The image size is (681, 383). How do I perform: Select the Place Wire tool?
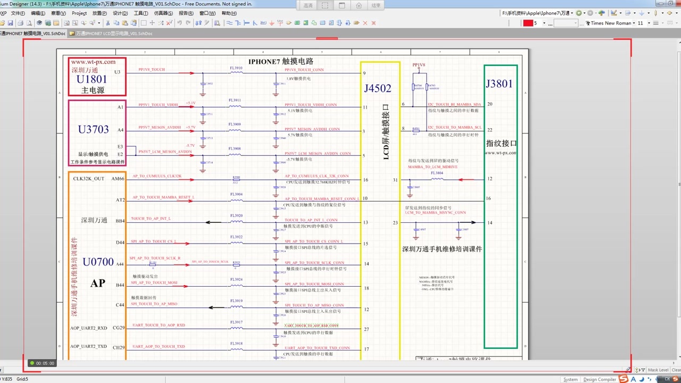point(229,23)
